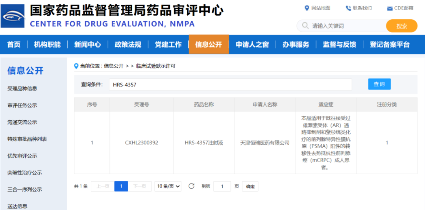
Task: Click the 序号 column header
Action: pyautogui.click(x=92, y=105)
